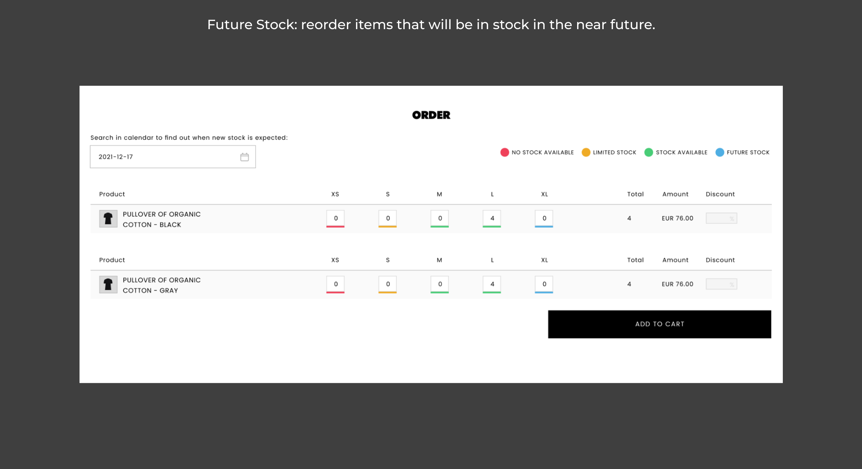Click discount percent field for gray pullover
The width and height of the screenshot is (862, 469).
(x=721, y=284)
